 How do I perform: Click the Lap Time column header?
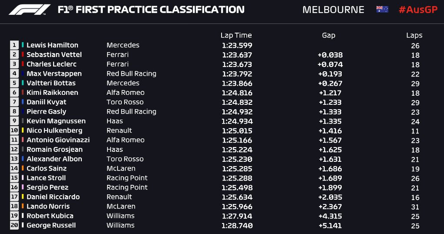tap(236, 35)
